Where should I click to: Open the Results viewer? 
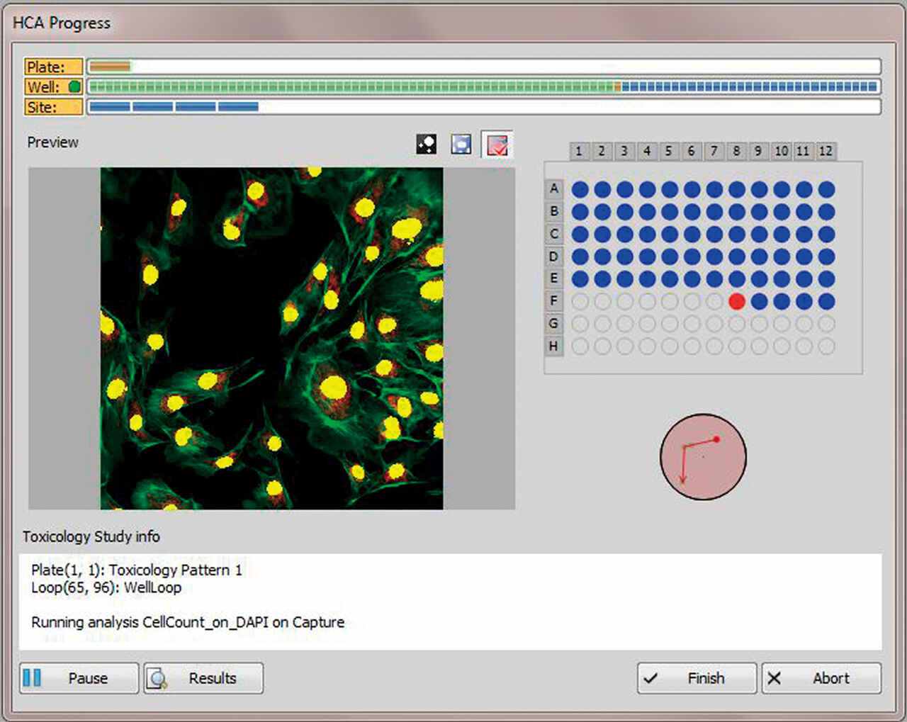pos(203,678)
